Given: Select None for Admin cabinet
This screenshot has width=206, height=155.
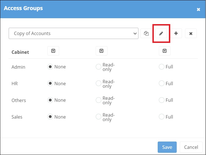Looking at the screenshot, I should (x=50, y=67).
